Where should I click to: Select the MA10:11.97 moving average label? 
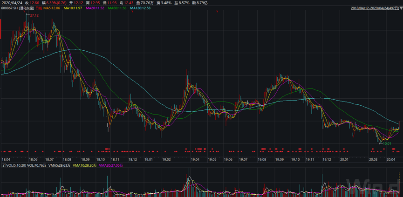point(73,8)
